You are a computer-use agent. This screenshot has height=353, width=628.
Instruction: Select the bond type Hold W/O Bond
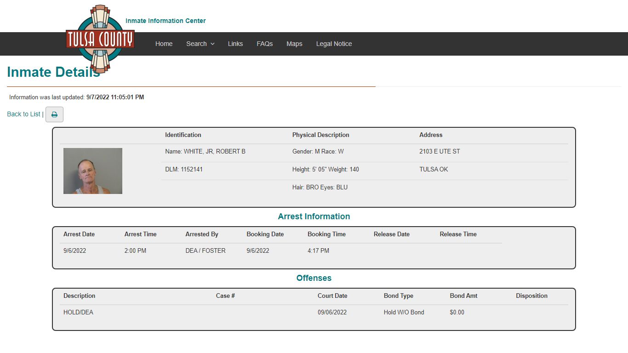pos(404,312)
